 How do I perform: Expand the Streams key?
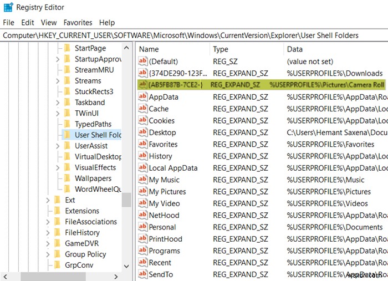pyautogui.click(x=58, y=81)
